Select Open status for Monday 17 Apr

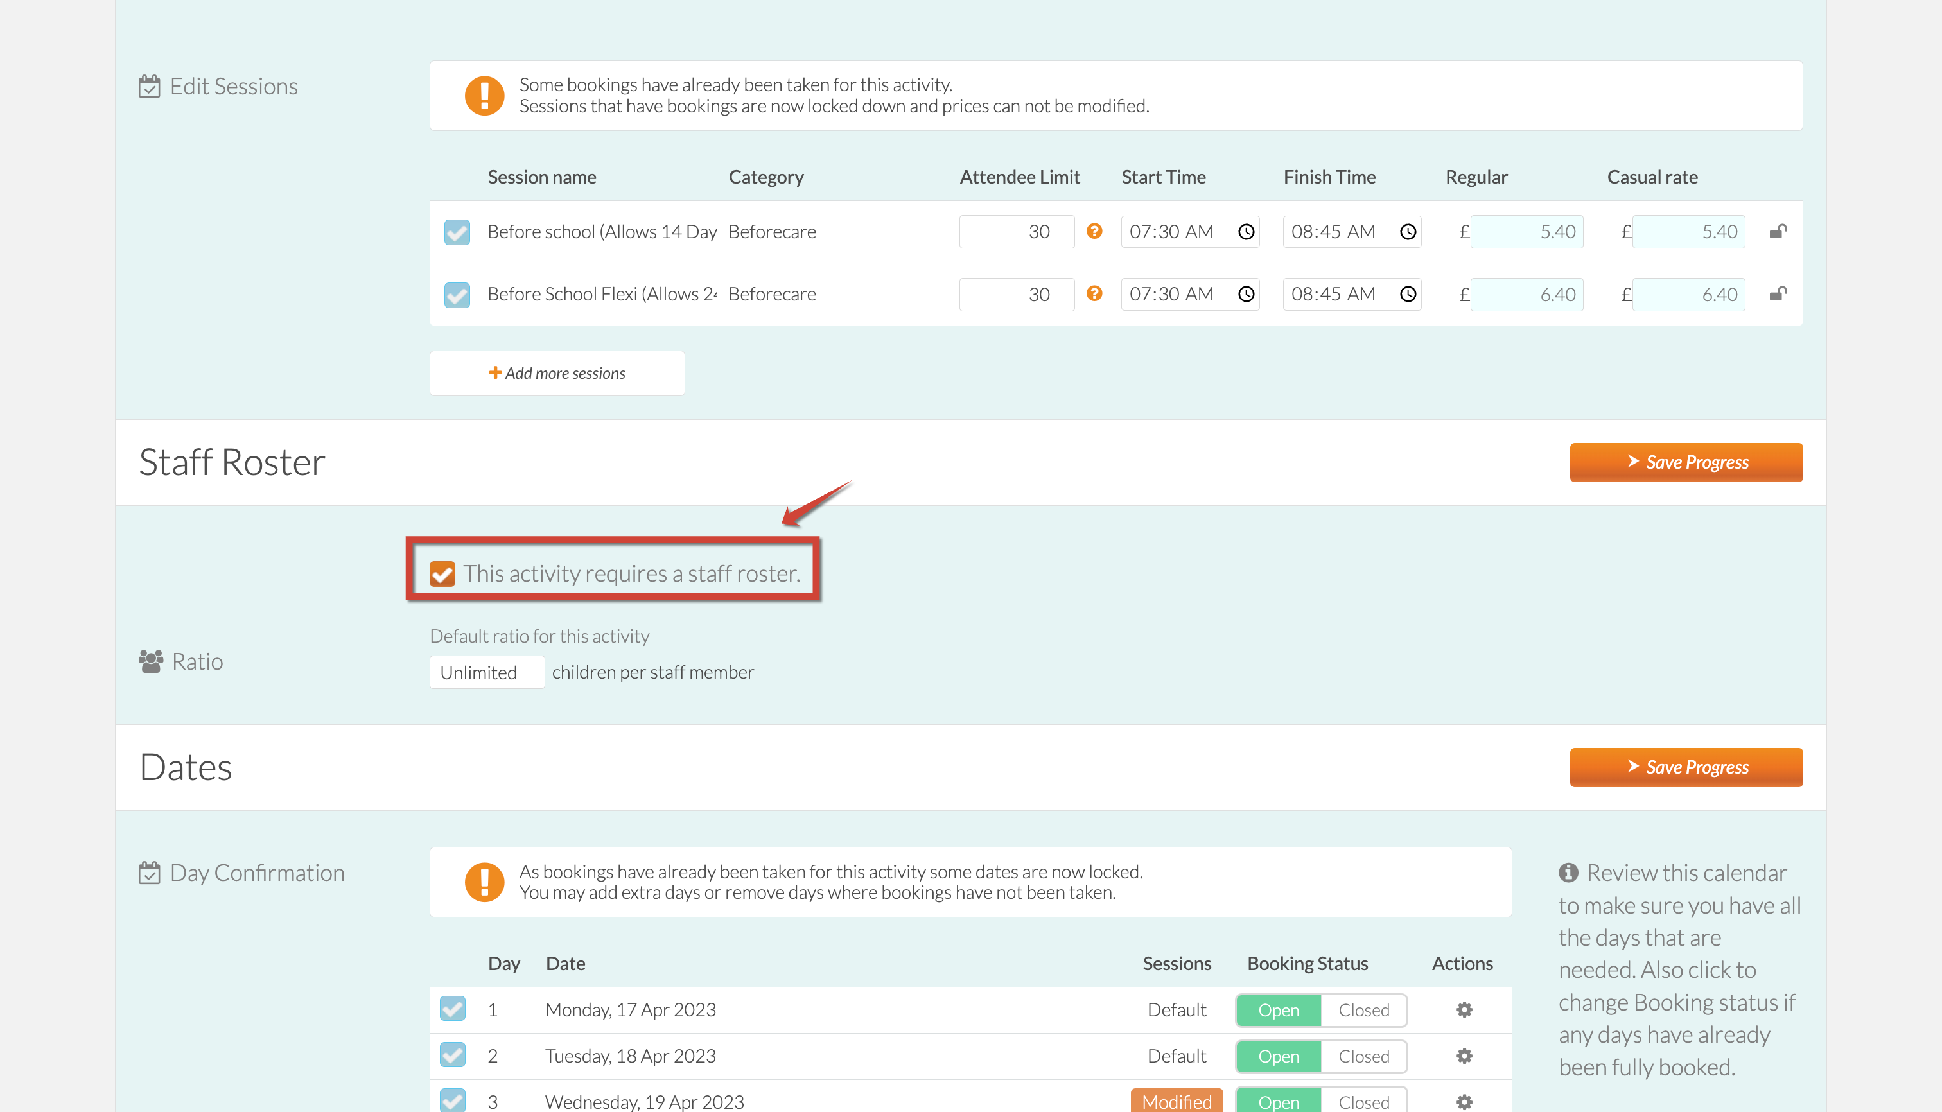coord(1278,1011)
